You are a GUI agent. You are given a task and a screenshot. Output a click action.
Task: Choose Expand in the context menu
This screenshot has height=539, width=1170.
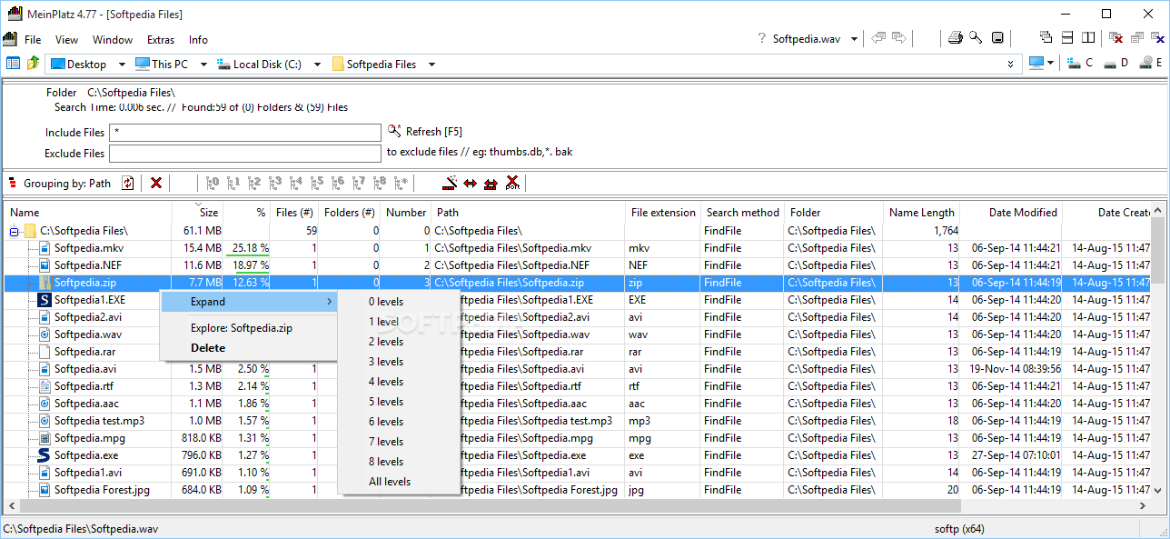249,302
